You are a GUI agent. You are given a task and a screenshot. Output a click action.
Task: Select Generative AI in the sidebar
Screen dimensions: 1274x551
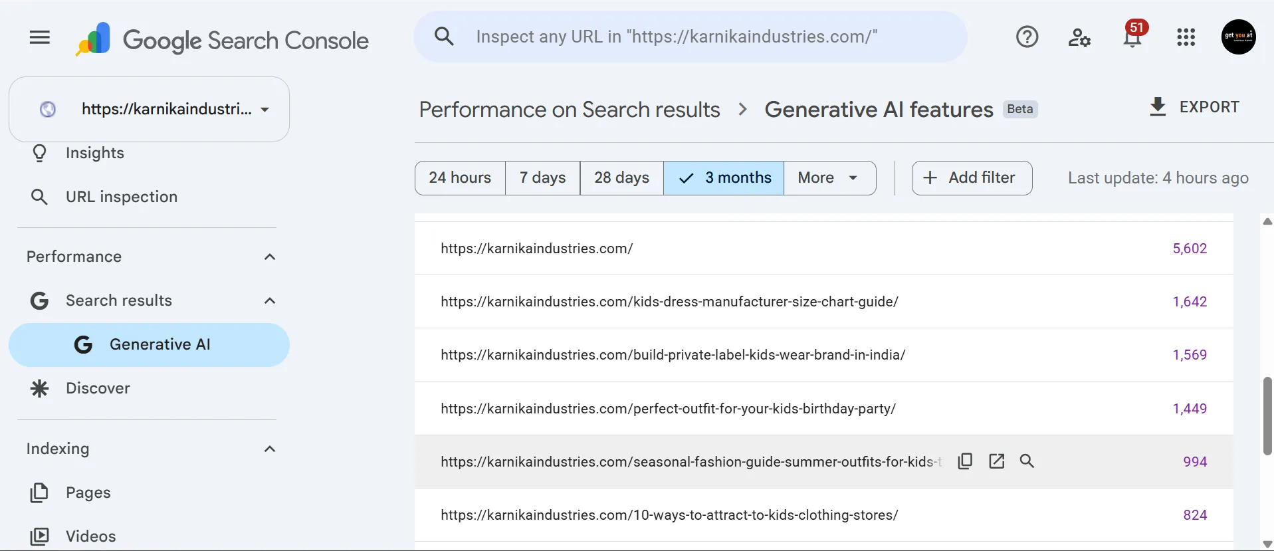pyautogui.click(x=149, y=345)
